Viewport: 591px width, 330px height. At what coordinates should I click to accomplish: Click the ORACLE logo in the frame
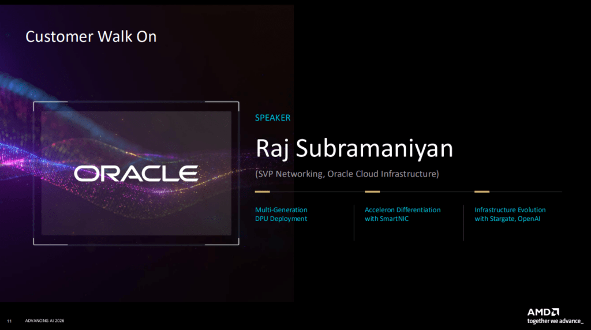point(136,174)
